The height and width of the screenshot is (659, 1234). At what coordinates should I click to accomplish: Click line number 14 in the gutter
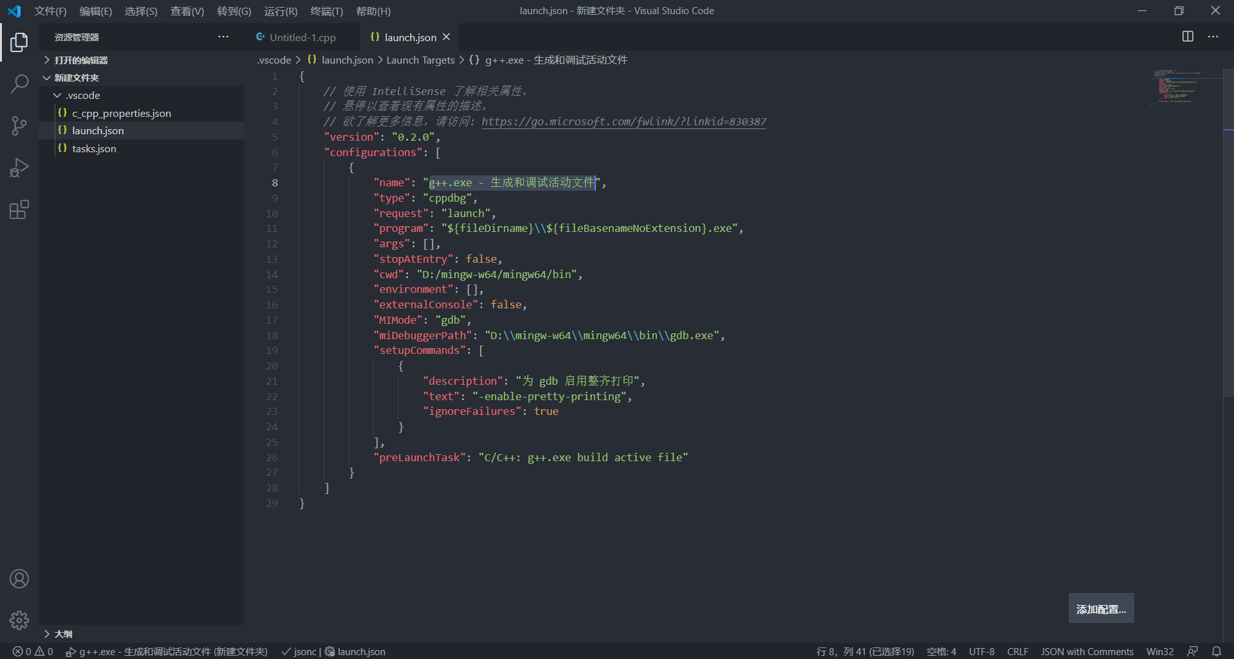coord(272,274)
